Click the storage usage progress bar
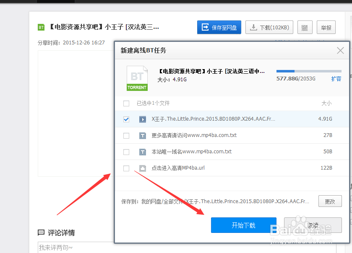This screenshot has height=253, width=352. [308, 71]
